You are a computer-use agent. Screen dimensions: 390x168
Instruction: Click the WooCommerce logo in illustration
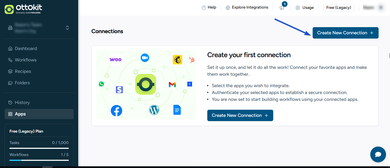115,59
